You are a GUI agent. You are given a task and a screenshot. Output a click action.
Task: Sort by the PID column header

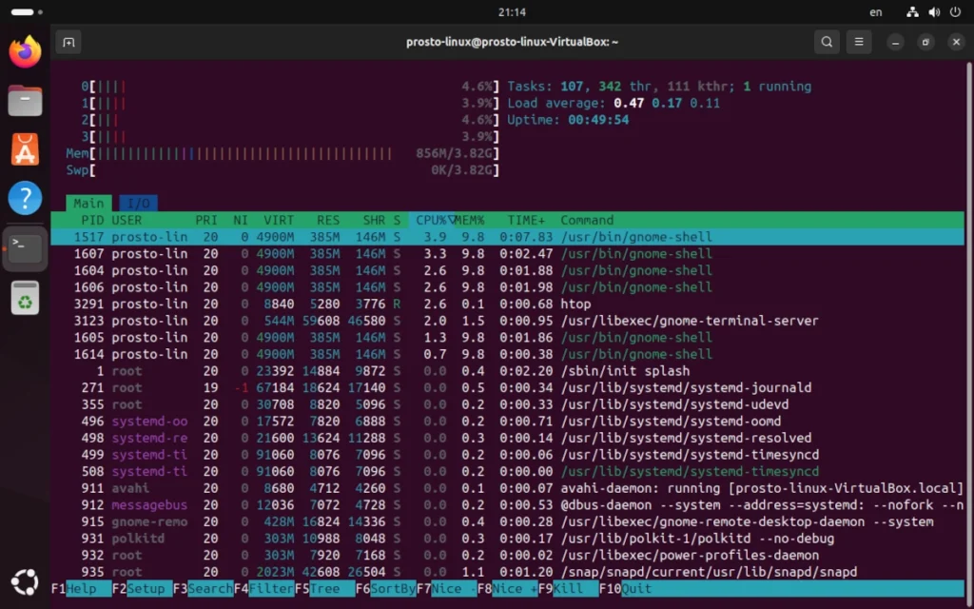point(92,220)
